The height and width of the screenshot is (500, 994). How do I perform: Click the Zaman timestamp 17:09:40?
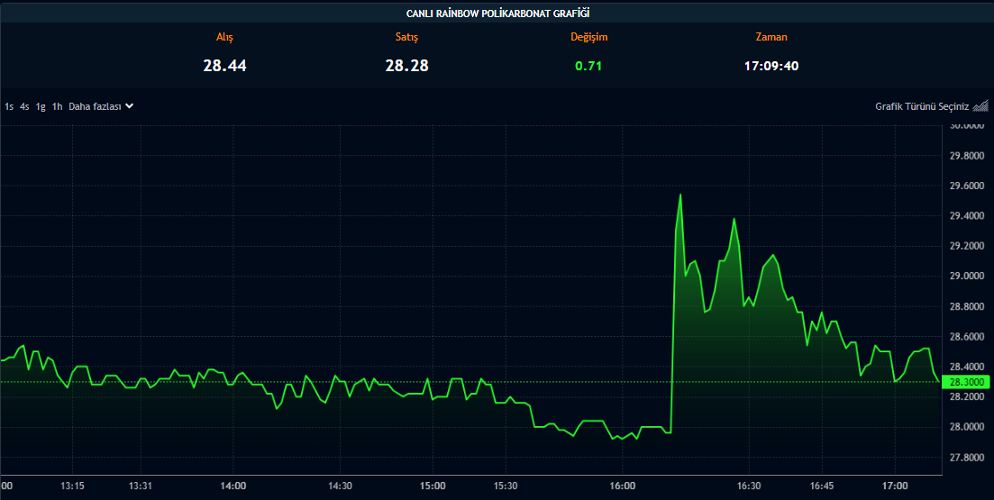point(771,66)
